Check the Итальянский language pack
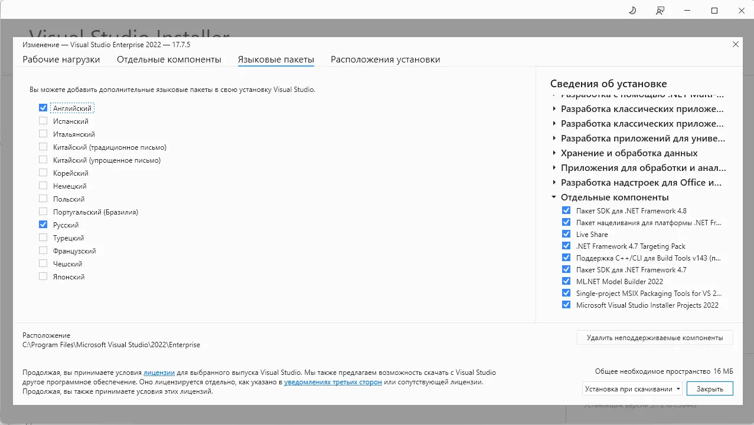Image resolution: width=754 pixels, height=425 pixels. coord(43,134)
